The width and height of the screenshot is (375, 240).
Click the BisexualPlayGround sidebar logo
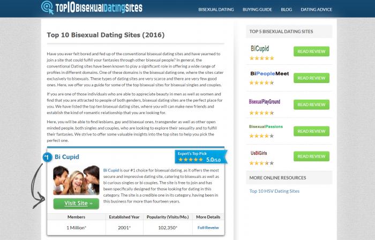[264, 102]
